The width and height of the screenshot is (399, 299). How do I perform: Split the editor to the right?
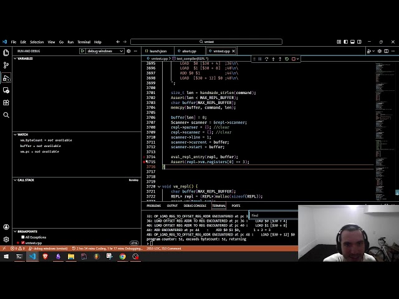point(387,51)
